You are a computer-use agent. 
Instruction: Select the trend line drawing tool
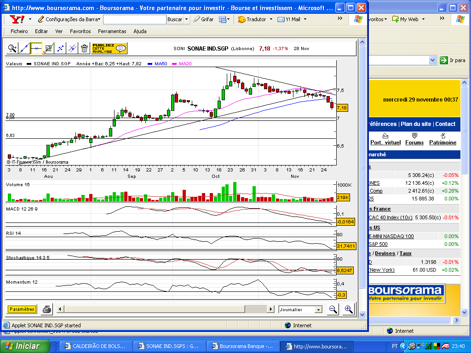click(x=24, y=48)
